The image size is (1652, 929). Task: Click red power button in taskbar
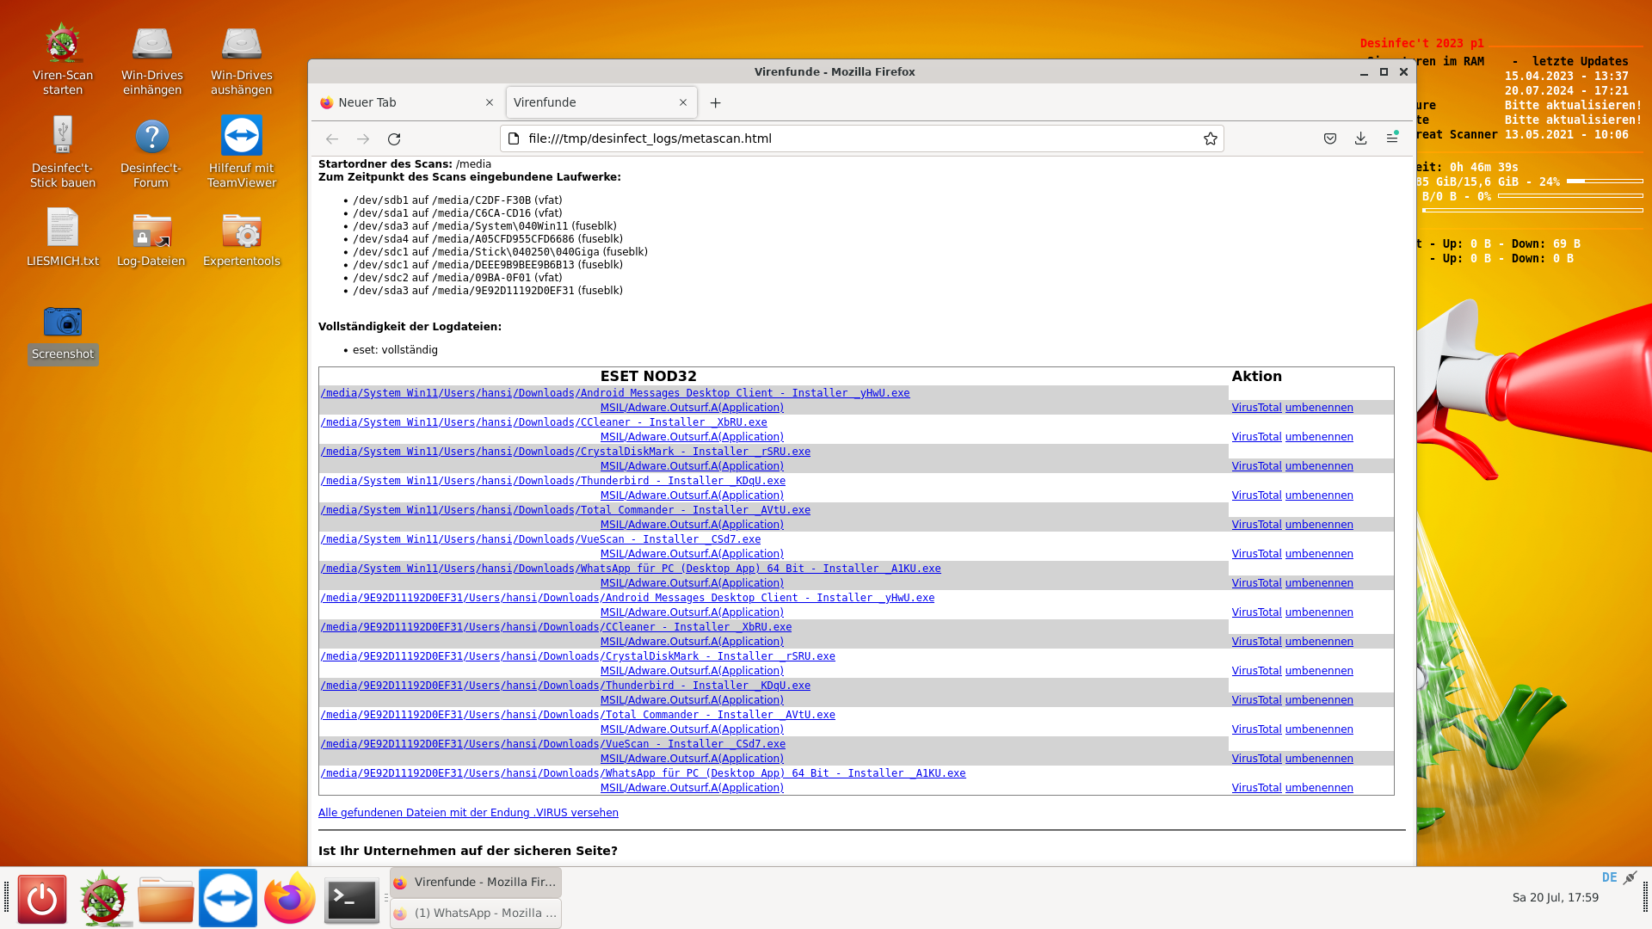[42, 900]
